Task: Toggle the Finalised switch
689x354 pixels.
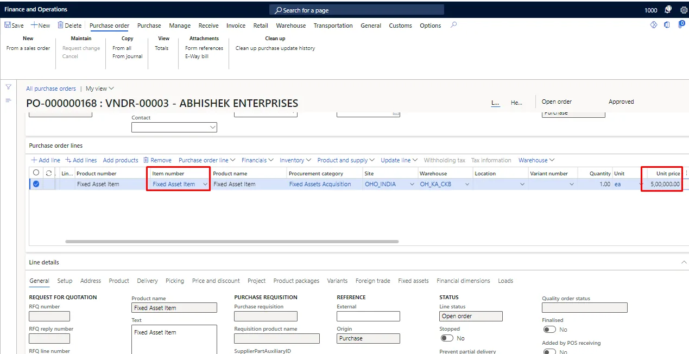Action: 549,330
